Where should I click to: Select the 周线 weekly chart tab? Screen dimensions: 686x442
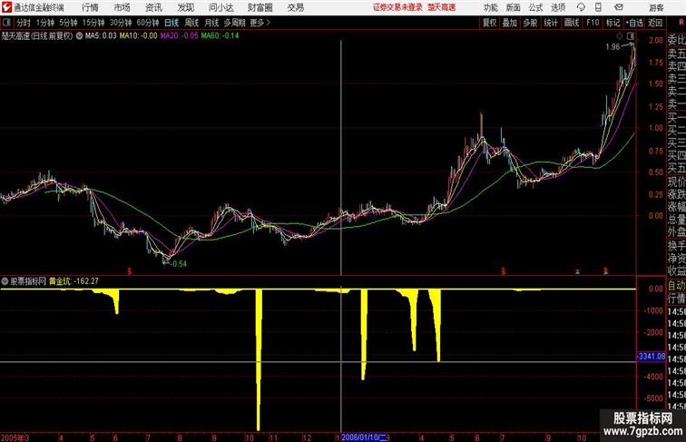(x=191, y=23)
